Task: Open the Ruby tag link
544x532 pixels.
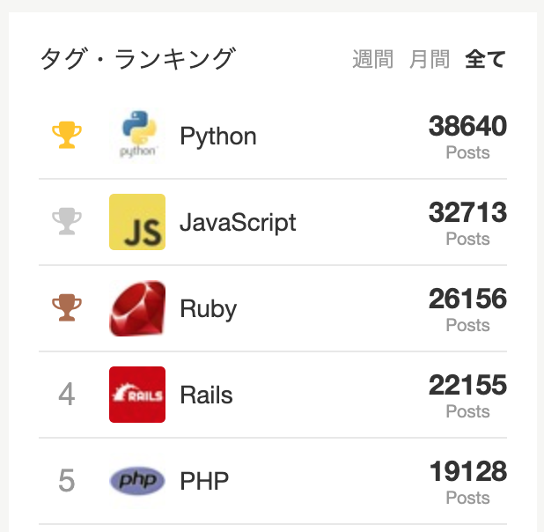Action: 208,308
